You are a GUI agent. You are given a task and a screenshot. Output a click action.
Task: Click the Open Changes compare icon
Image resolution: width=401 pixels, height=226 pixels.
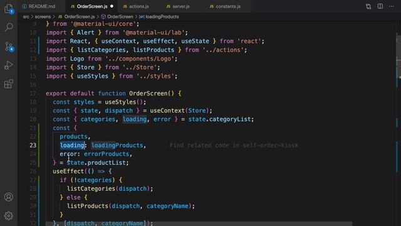click(x=368, y=6)
